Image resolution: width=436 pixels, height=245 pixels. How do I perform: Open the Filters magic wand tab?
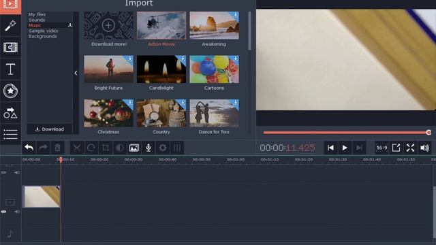coord(10,26)
